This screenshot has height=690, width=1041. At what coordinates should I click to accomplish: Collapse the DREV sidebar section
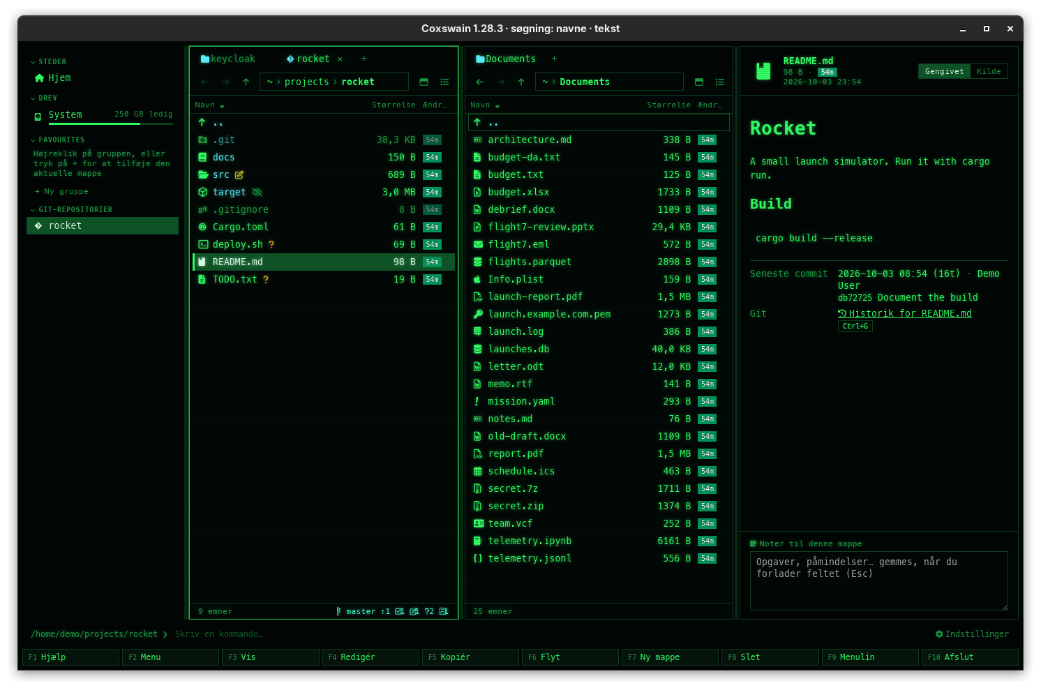[43, 98]
